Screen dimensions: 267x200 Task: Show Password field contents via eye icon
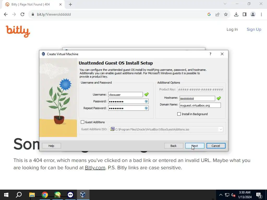tap(146, 101)
